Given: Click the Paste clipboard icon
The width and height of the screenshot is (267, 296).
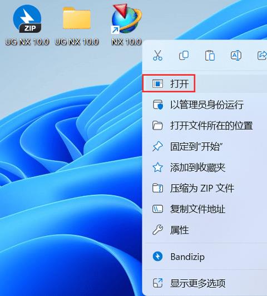Looking at the screenshot, I should (x=210, y=56).
